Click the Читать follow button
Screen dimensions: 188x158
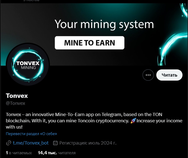pyautogui.click(x=169, y=75)
